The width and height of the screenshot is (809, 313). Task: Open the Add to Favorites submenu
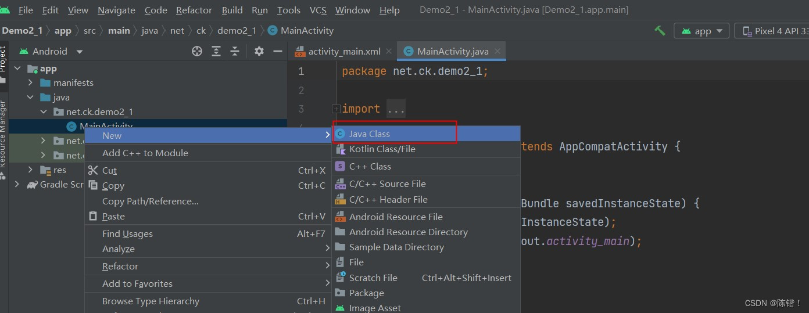pos(208,284)
